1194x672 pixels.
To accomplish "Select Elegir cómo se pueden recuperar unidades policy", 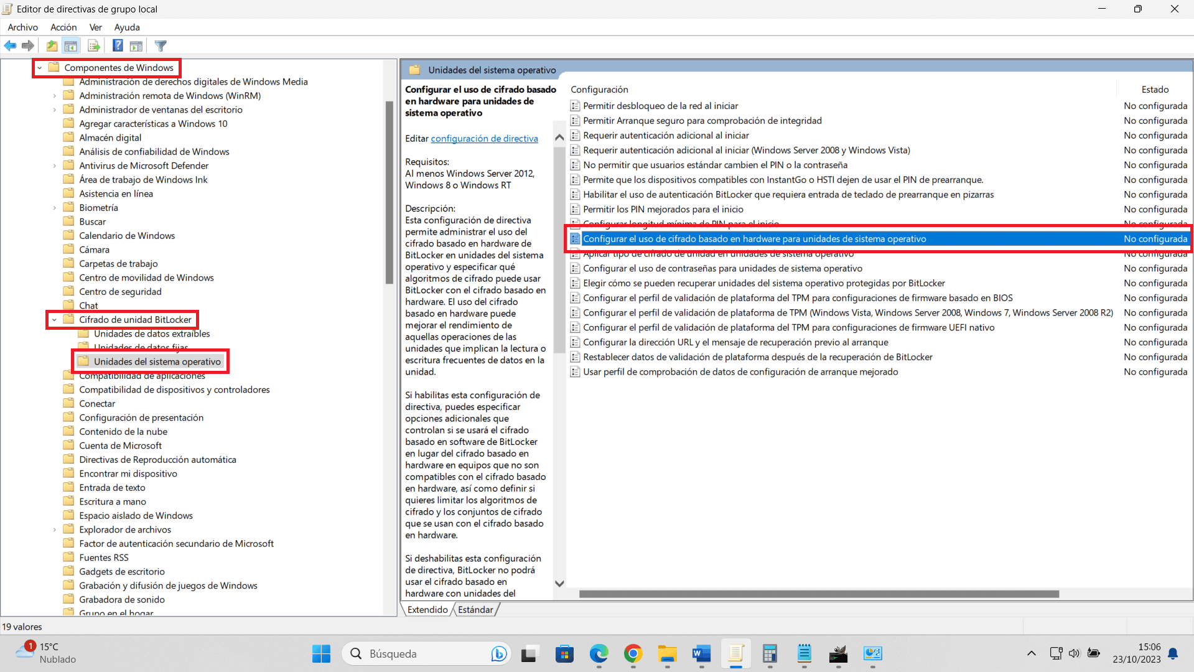I will 763,283.
